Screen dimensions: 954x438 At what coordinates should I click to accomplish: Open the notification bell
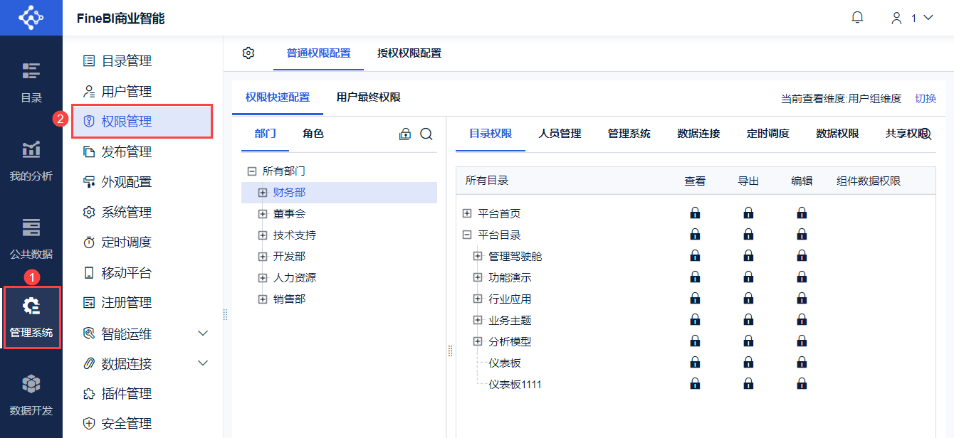[857, 18]
